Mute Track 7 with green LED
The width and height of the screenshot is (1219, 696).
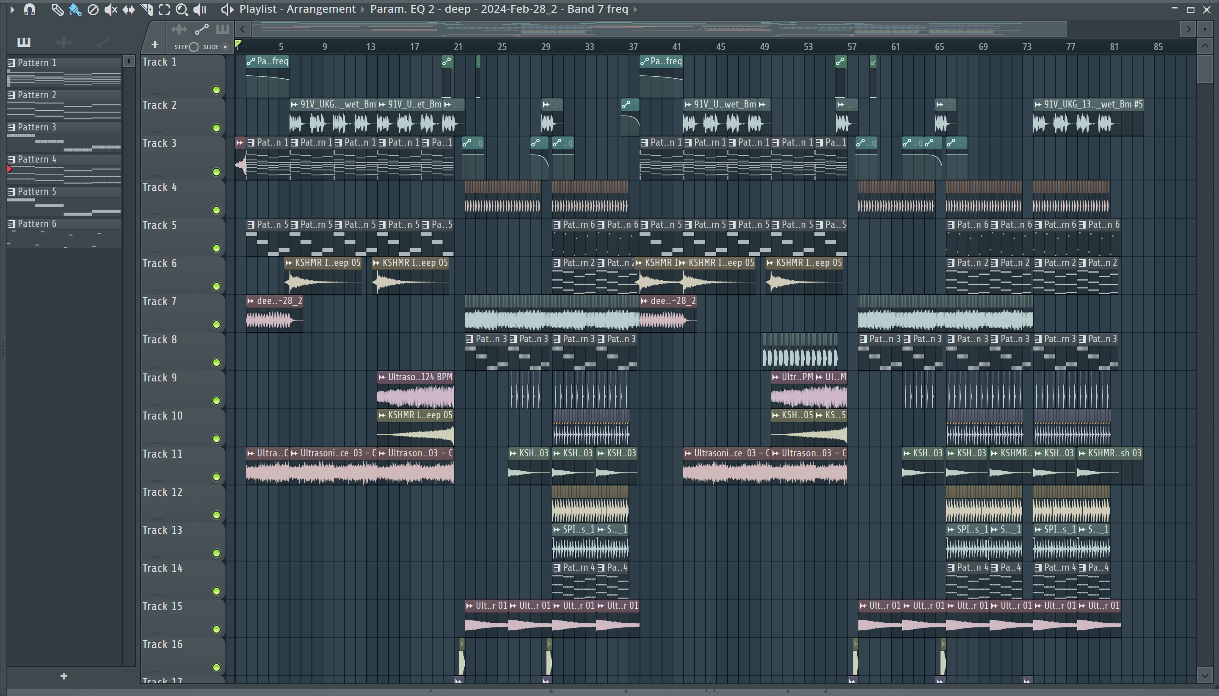216,325
